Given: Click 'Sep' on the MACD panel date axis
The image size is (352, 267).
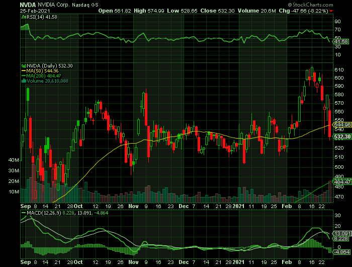Looking at the screenshot, I should 25,262.
